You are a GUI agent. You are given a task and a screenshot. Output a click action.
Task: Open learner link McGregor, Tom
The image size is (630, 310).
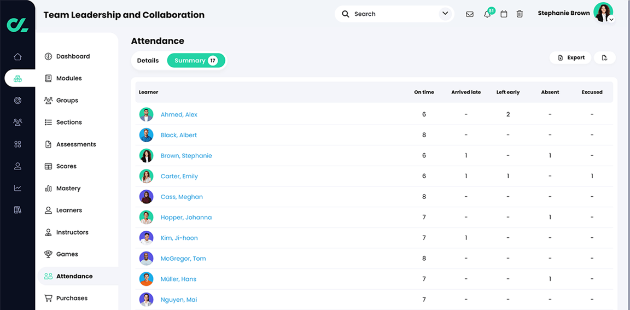pyautogui.click(x=183, y=259)
